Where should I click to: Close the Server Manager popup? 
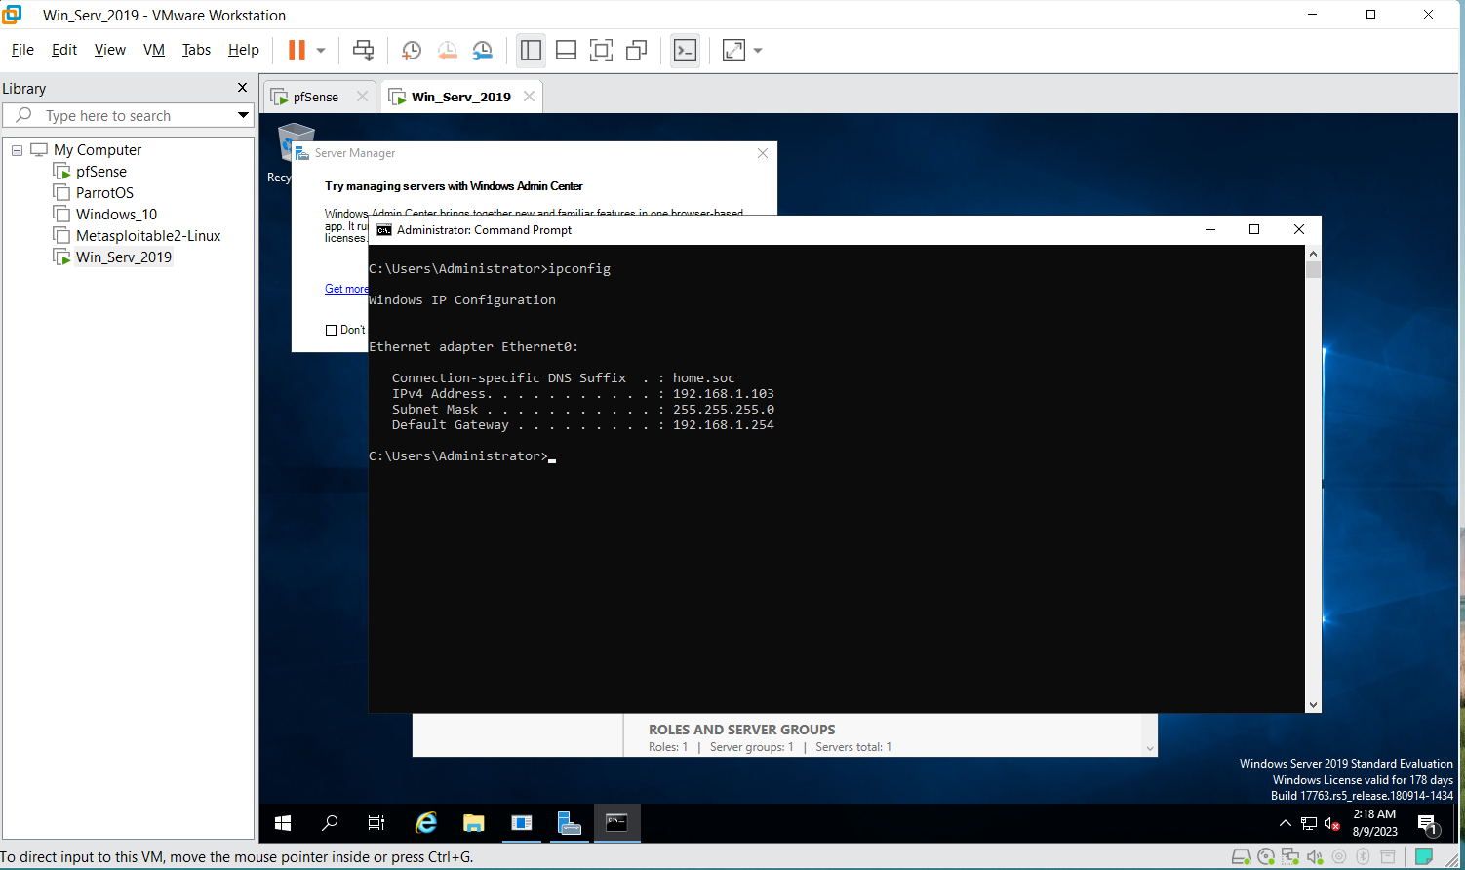point(763,153)
